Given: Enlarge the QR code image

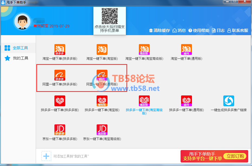Looking at the screenshot, I should 110,16.
